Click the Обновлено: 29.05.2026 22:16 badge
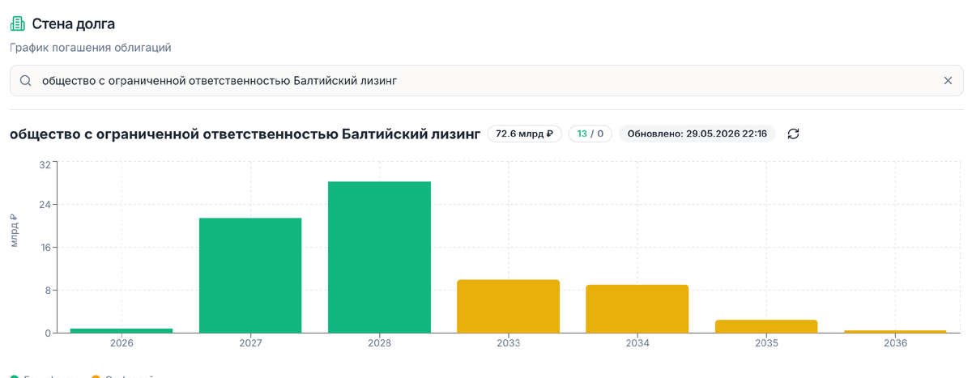This screenshot has width=972, height=378. [697, 134]
